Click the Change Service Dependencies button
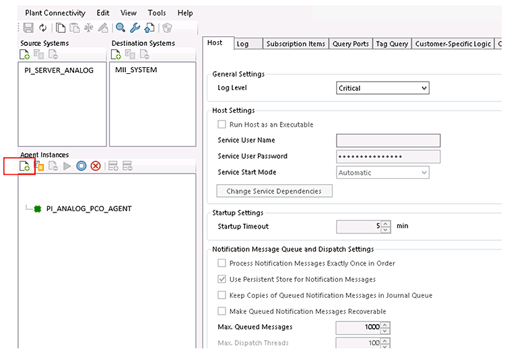 [274, 191]
